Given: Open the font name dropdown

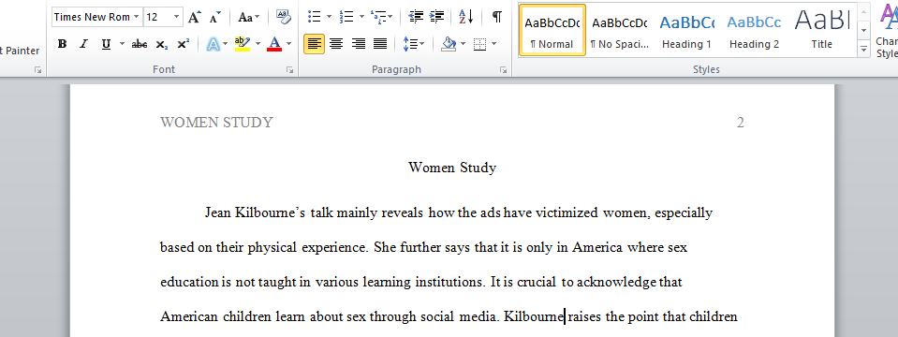Looking at the screenshot, I should pyautogui.click(x=137, y=17).
